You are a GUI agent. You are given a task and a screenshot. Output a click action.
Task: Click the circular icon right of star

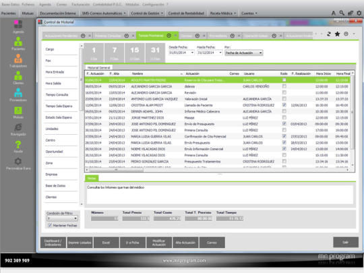pos(346,34)
